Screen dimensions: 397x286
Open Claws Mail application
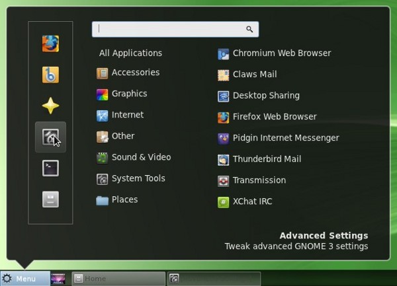[254, 75]
